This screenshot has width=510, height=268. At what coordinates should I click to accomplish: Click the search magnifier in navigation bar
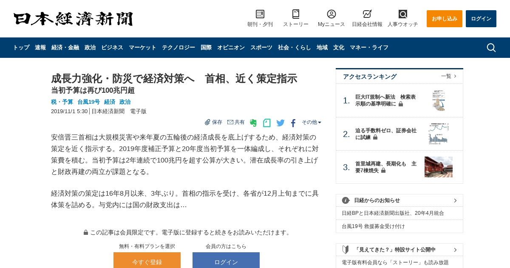coord(491,48)
